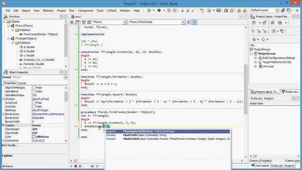Click the Play macro button

71,166
